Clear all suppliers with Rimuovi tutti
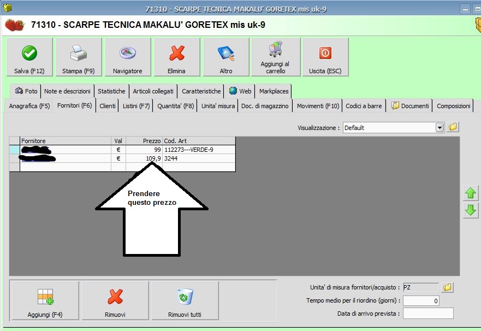 [185, 300]
